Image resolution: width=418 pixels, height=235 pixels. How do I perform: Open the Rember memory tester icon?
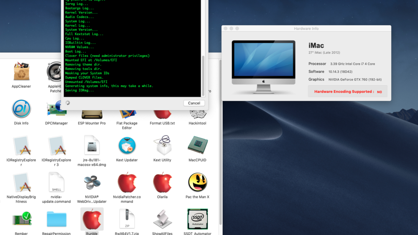(x=21, y=219)
